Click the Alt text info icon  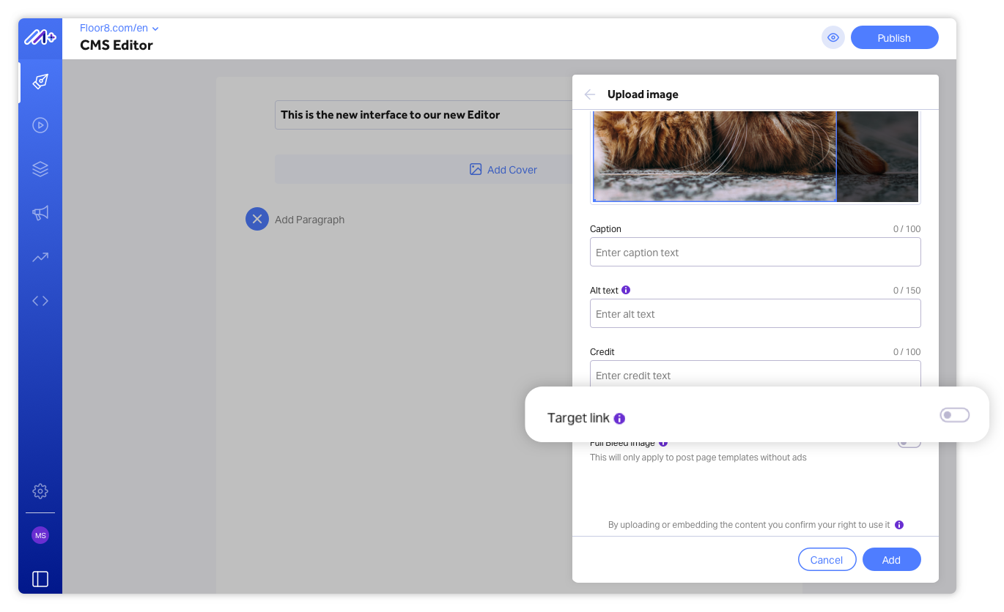[x=626, y=290]
